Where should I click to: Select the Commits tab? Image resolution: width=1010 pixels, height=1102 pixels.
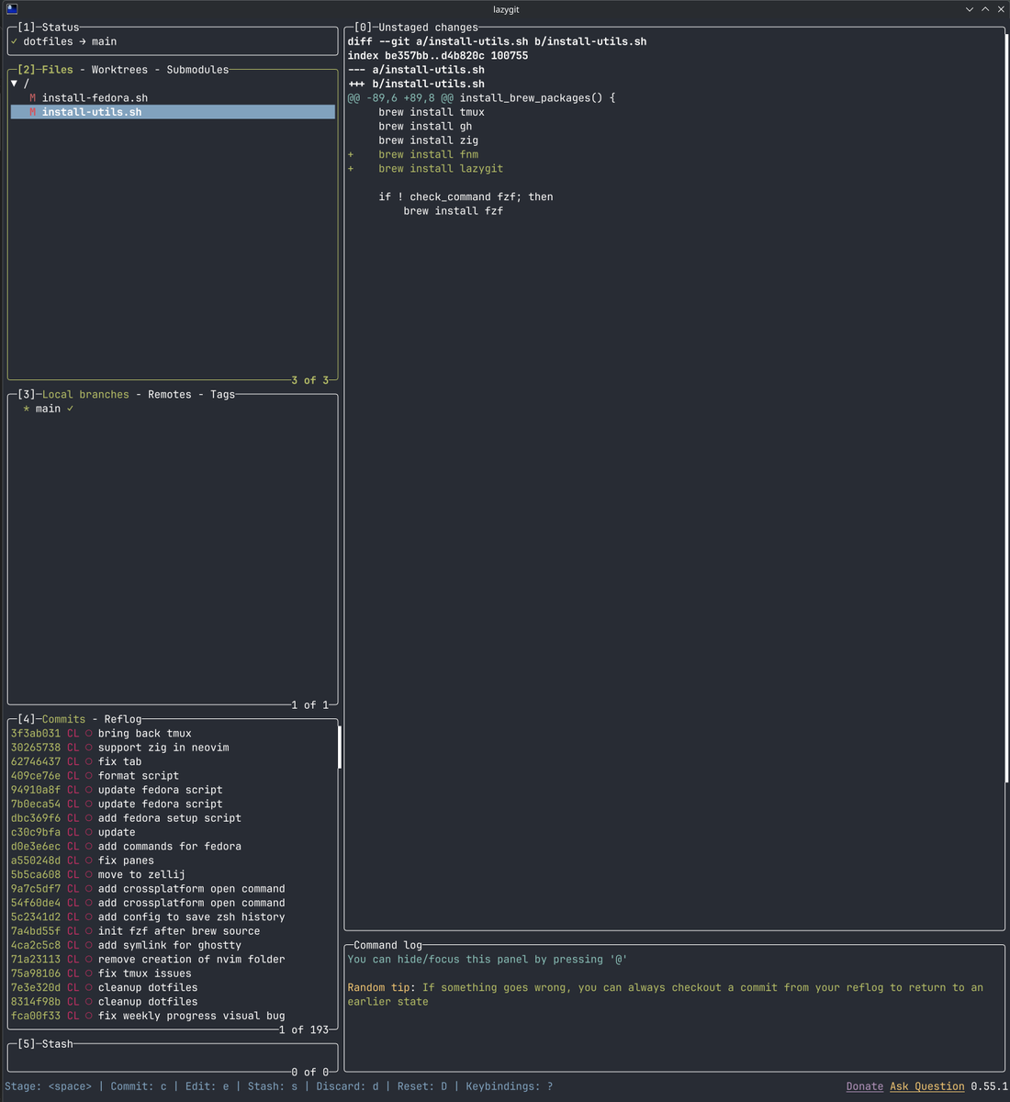(63, 720)
